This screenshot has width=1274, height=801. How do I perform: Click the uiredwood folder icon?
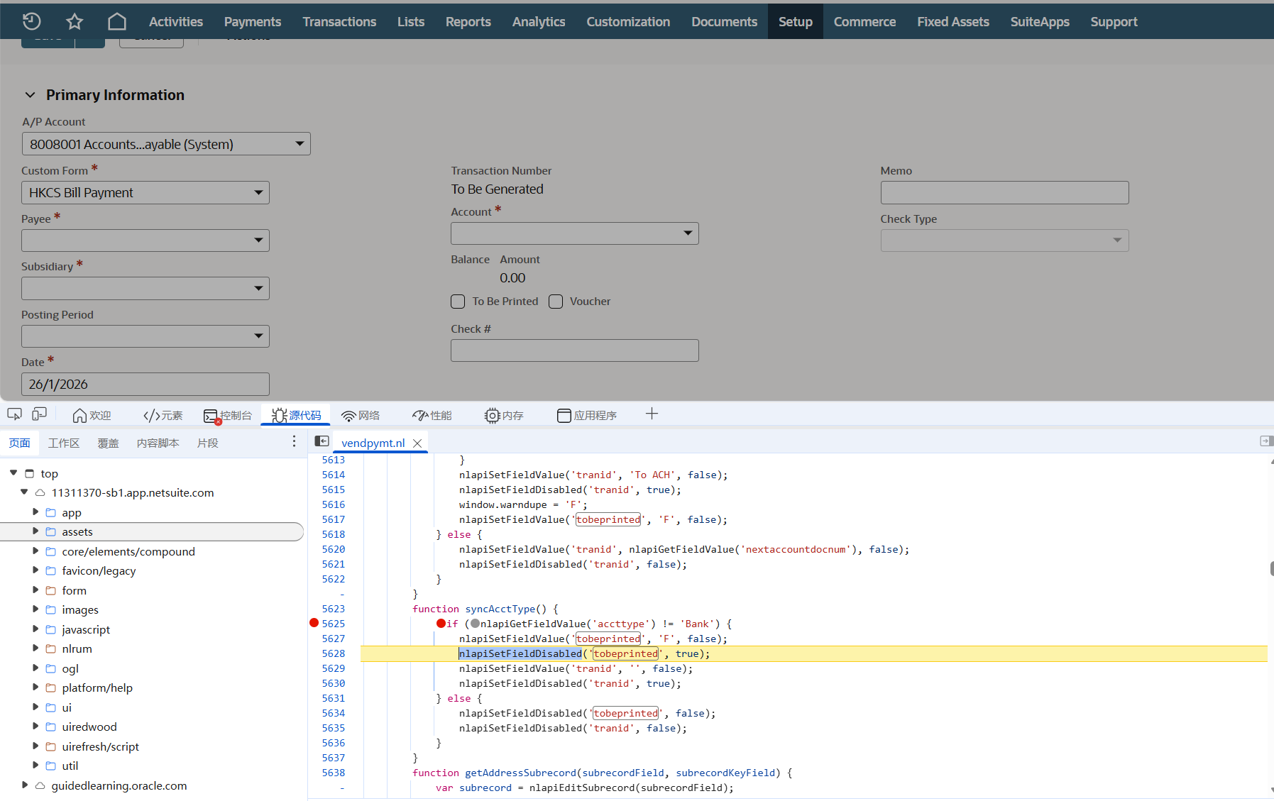[x=51, y=727]
